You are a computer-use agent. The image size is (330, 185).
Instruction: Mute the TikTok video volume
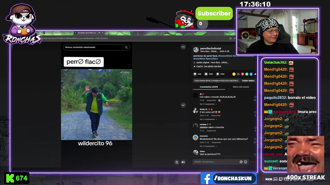[183, 162]
